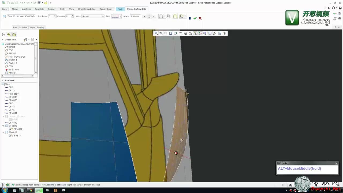The height and width of the screenshot is (193, 343).
Task: Open the saved orientations icon
Action: tap(180, 33)
